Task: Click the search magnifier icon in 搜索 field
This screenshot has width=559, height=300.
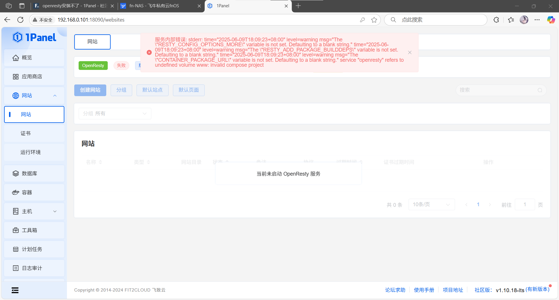Action: tap(540, 90)
